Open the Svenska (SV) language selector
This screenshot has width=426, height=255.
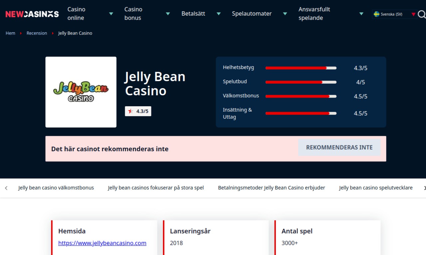394,14
